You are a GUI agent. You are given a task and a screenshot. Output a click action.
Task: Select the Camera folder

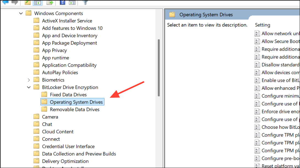46,117
